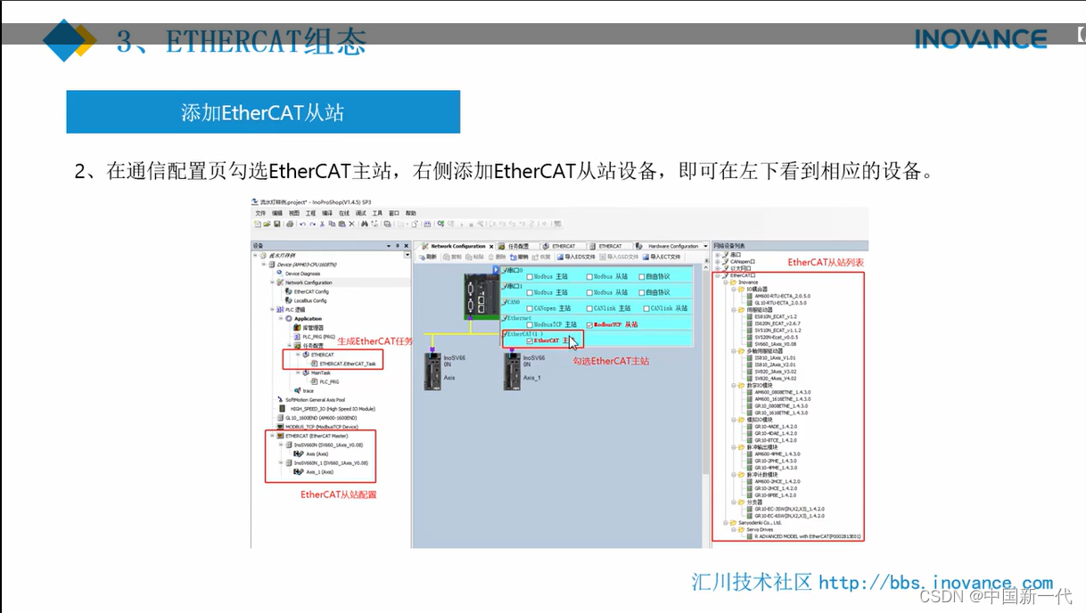This screenshot has height=613, width=1086.
Task: Click the Copy toolbar icon
Action: (x=332, y=224)
